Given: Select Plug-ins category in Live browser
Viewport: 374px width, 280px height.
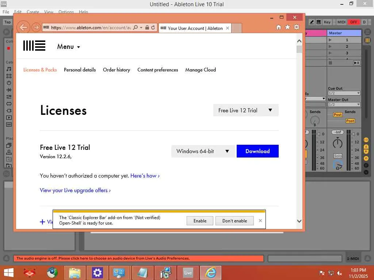Looking at the screenshot, I should pyautogui.click(x=9, y=110).
